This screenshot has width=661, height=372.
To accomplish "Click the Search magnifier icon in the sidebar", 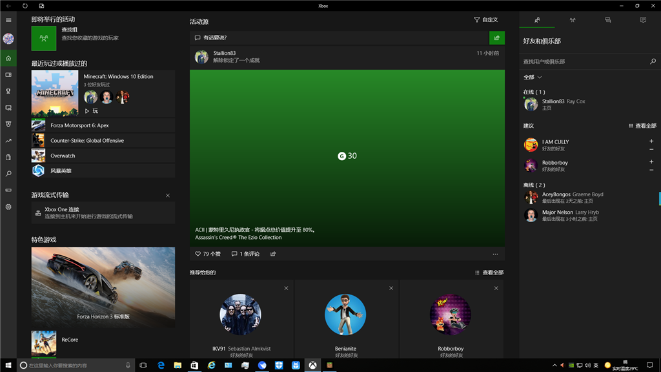I will click(8, 174).
